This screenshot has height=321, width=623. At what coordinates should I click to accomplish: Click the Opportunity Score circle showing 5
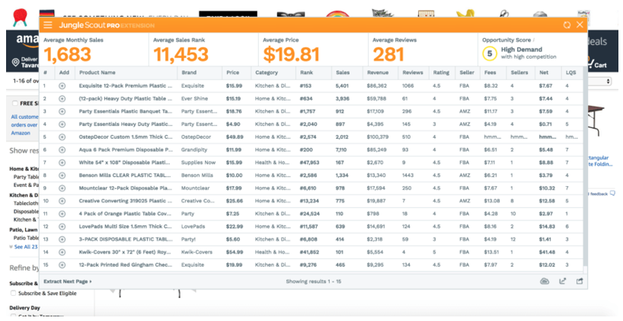490,53
